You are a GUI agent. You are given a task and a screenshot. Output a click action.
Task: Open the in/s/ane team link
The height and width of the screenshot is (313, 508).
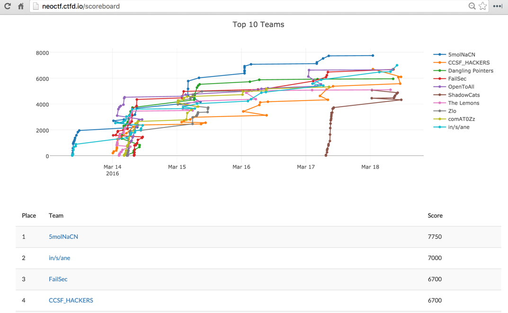pyautogui.click(x=59, y=258)
